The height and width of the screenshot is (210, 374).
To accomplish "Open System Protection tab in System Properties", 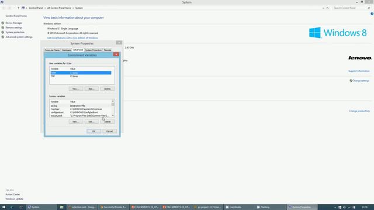I will (93, 50).
